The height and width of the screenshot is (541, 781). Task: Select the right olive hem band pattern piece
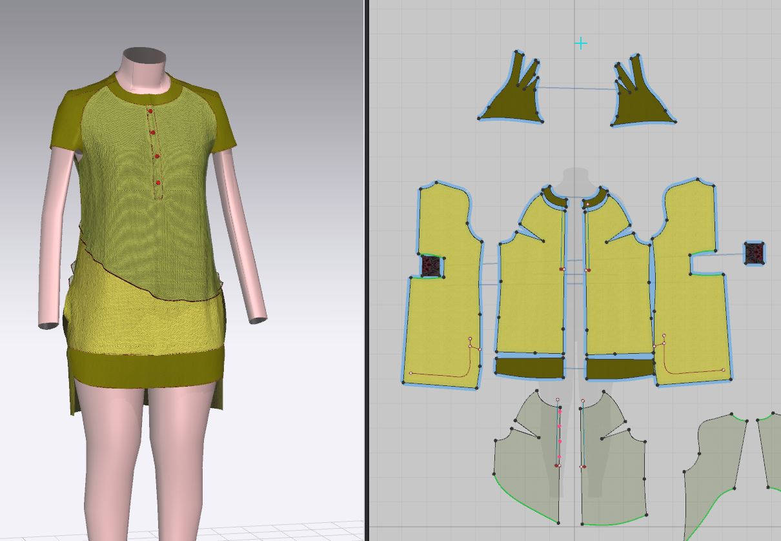(x=620, y=368)
